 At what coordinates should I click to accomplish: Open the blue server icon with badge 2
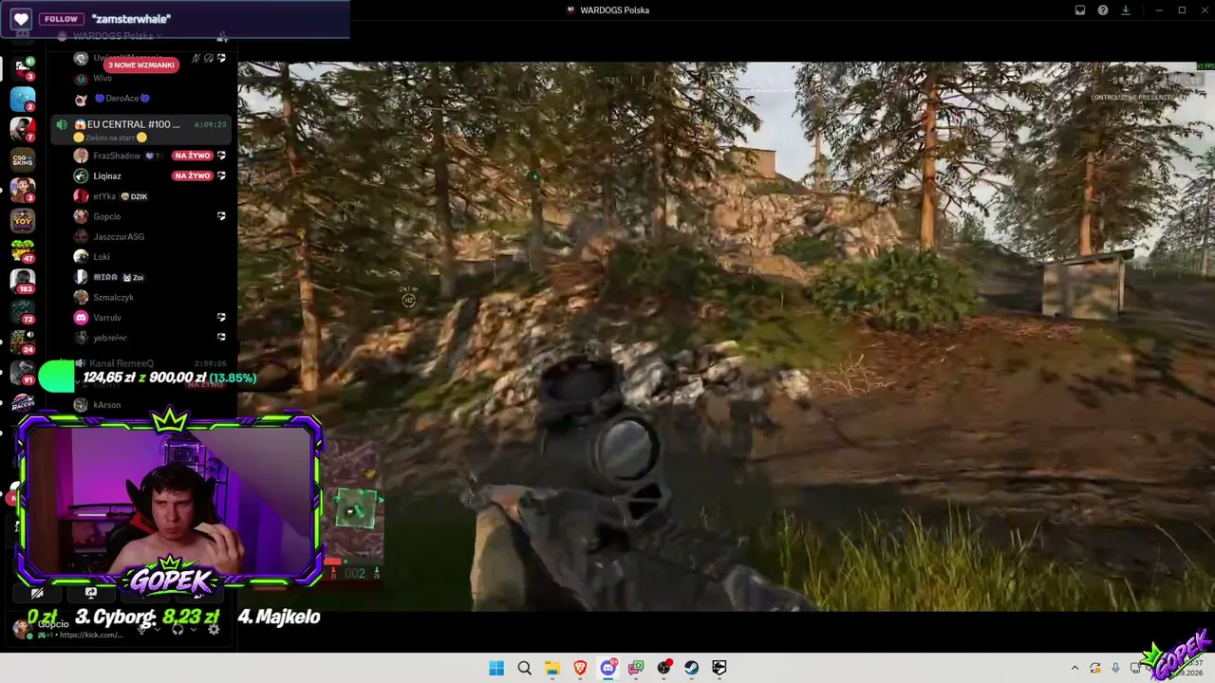23,99
